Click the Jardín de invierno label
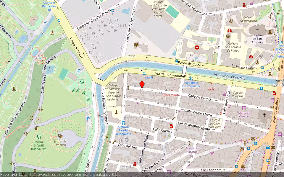Image resolution: width=284 pixels, height=177 pixels. (60, 143)
